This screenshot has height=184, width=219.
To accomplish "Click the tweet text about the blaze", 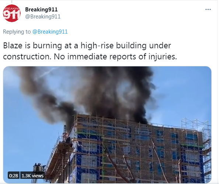I will point(90,51).
